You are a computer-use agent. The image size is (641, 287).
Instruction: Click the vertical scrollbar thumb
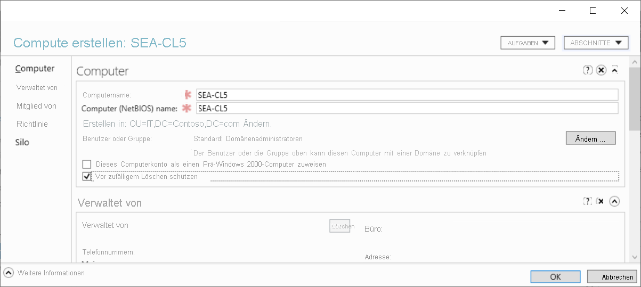point(635,99)
